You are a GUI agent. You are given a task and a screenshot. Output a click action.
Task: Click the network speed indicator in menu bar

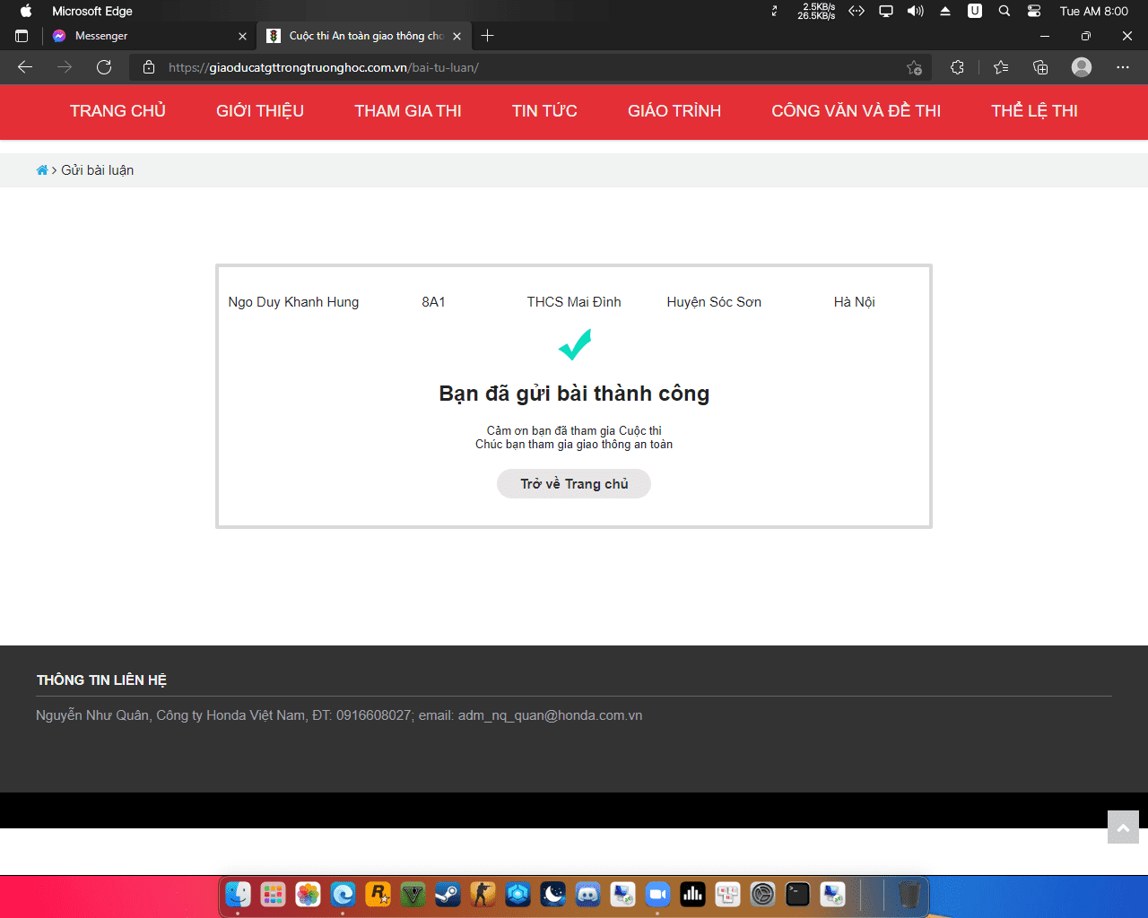coord(816,11)
